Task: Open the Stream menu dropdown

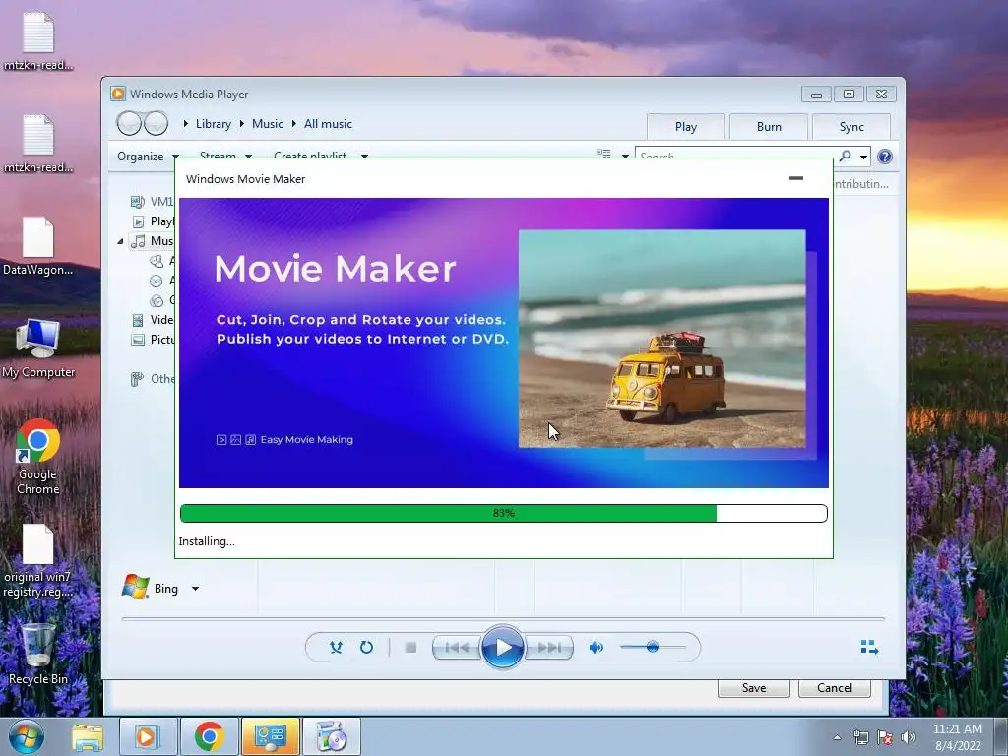Action: tap(248, 157)
